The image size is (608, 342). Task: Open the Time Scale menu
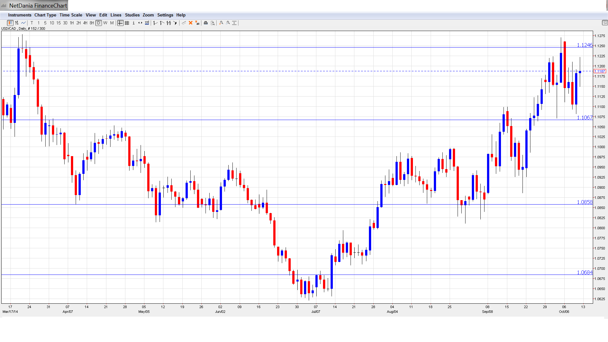pos(71,15)
